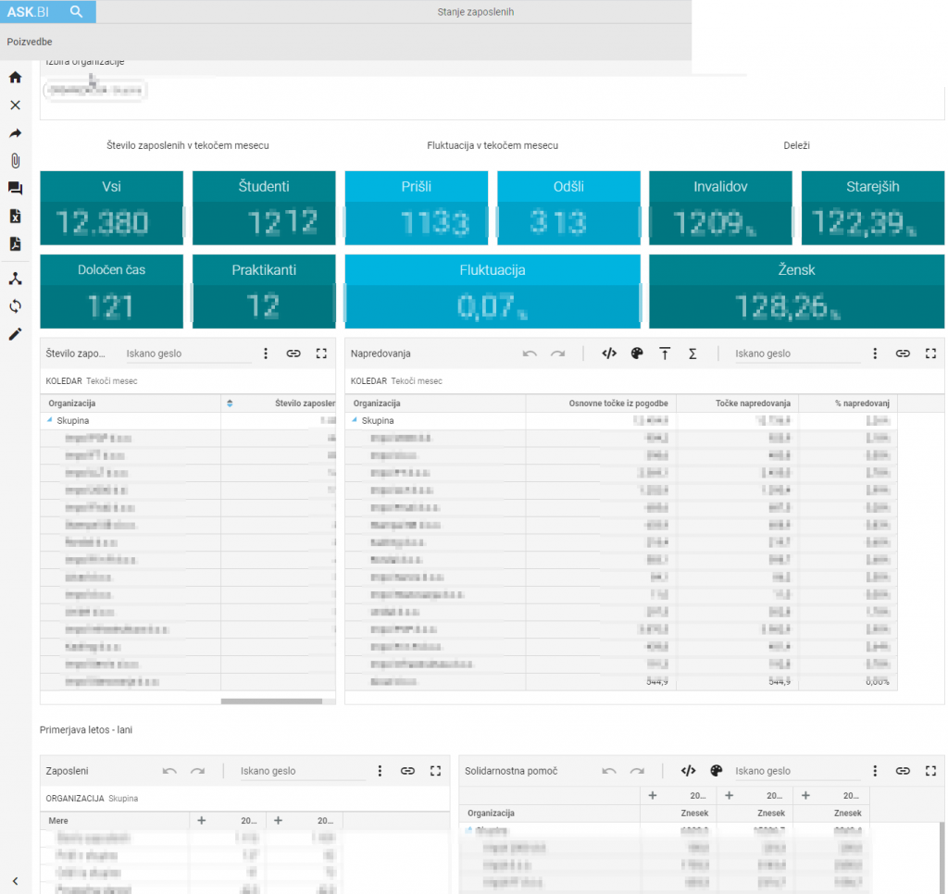Expand first plus column in Solidarnostna pomoč
This screenshot has height=894, width=948.
pos(653,795)
